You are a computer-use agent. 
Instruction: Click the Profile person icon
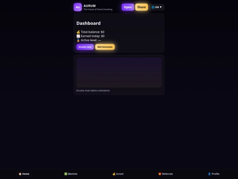click(209, 174)
